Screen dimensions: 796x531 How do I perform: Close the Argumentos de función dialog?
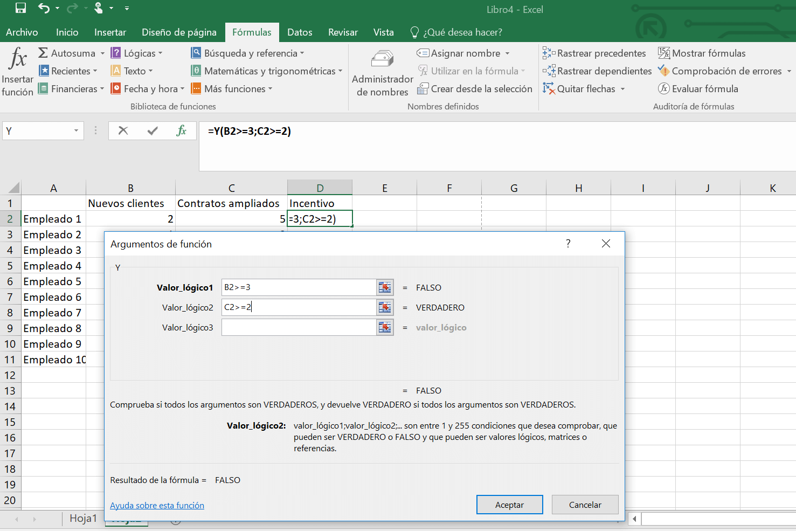click(606, 244)
